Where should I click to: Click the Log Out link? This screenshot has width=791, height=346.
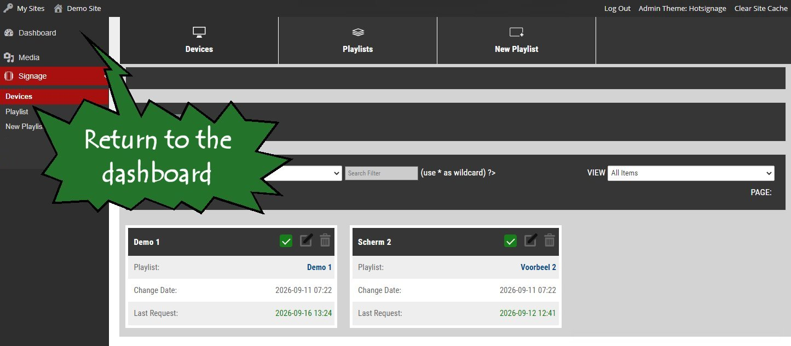point(617,8)
